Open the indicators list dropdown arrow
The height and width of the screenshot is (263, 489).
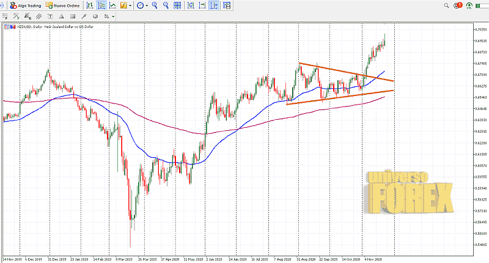131,6
